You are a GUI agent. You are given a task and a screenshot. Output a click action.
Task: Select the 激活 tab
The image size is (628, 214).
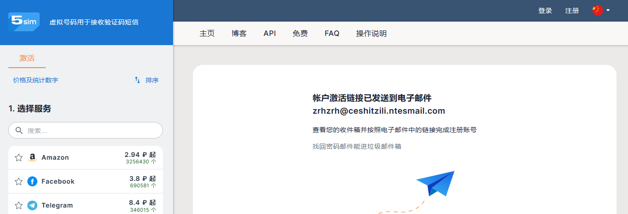pos(27,58)
